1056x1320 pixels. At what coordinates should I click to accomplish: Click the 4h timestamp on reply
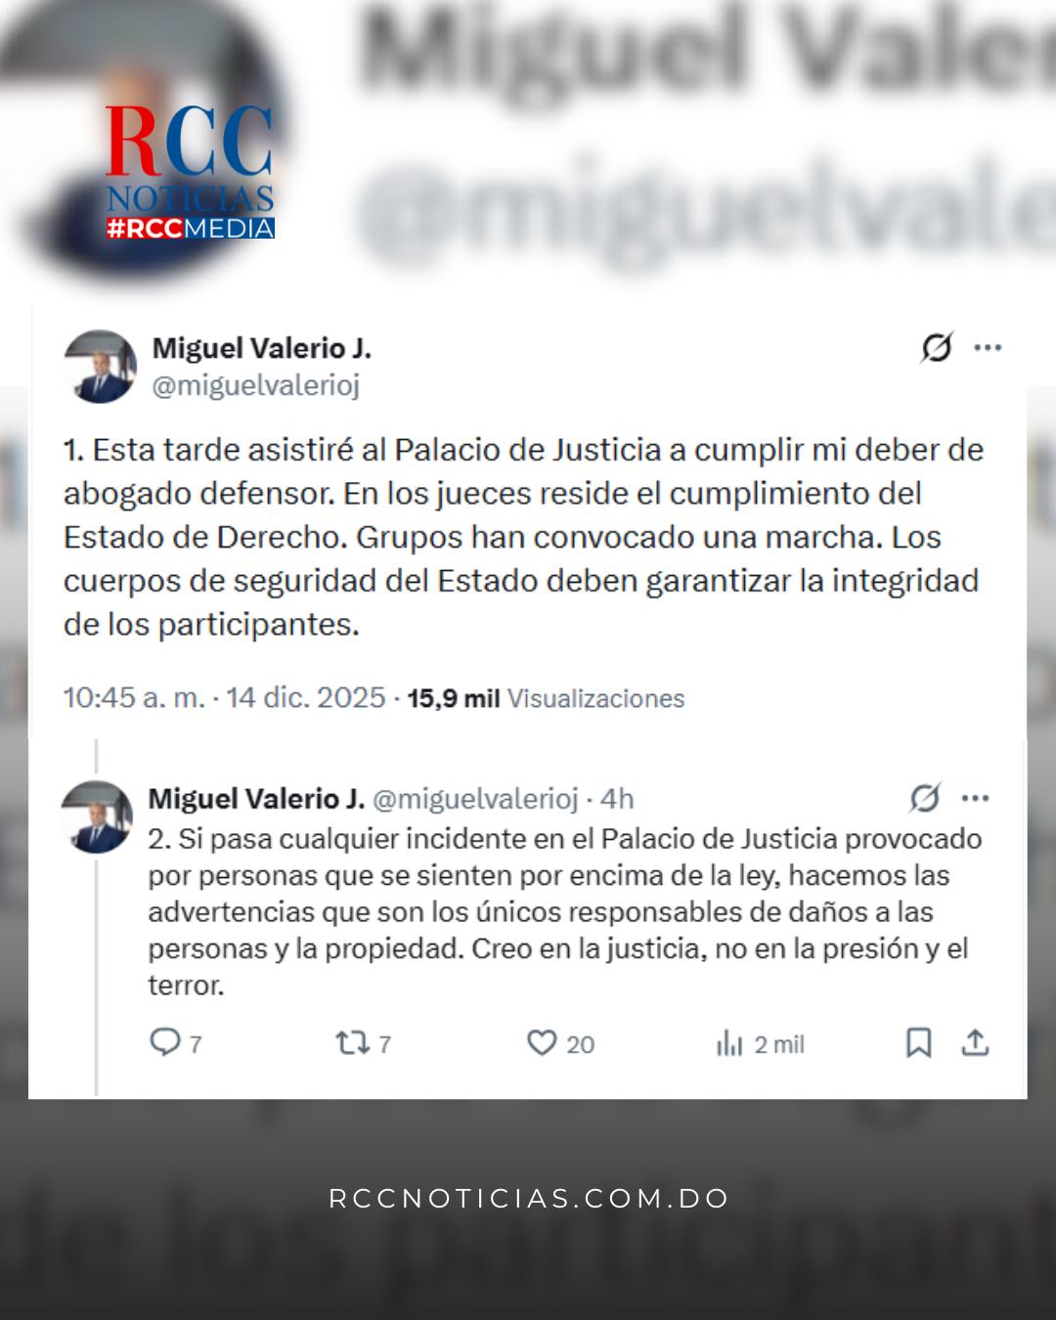617,799
